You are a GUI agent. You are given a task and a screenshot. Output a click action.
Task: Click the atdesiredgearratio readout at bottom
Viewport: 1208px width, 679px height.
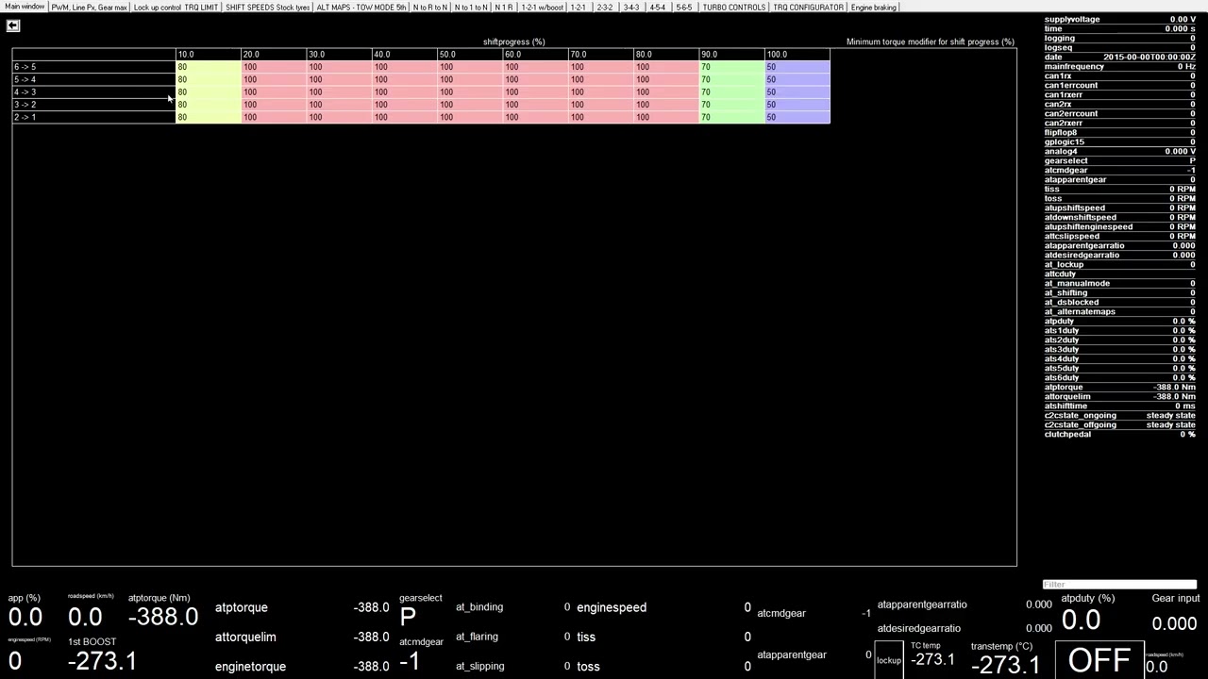click(x=964, y=628)
